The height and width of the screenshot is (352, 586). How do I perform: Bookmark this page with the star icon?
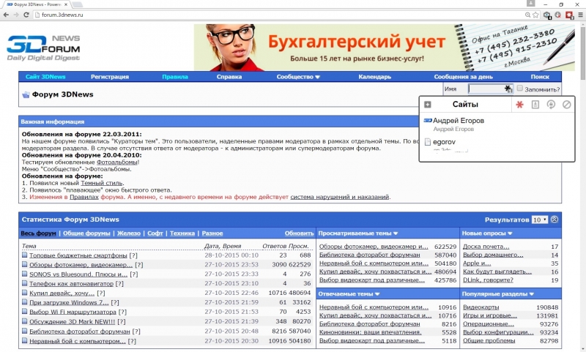pyautogui.click(x=536, y=15)
